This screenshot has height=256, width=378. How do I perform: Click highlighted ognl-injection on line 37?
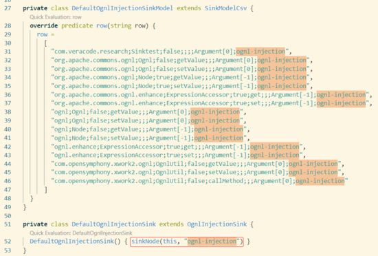point(341,103)
